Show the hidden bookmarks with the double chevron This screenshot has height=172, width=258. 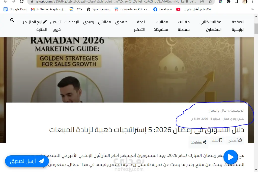pos(252,9)
